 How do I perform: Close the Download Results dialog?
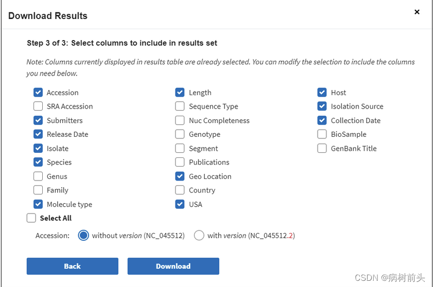[x=417, y=12]
